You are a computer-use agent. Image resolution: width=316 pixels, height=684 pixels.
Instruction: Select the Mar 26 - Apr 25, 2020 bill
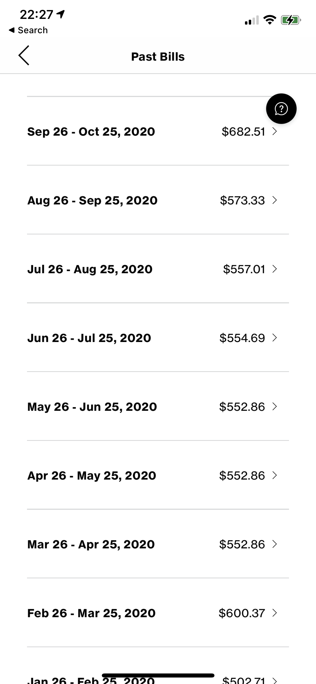pos(158,544)
